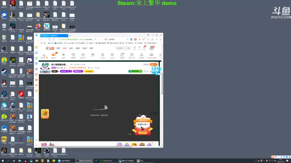Image resolution: width=291 pixels, height=163 pixels.
Task: Open the streamer joker avatar
Action: (x=45, y=67)
